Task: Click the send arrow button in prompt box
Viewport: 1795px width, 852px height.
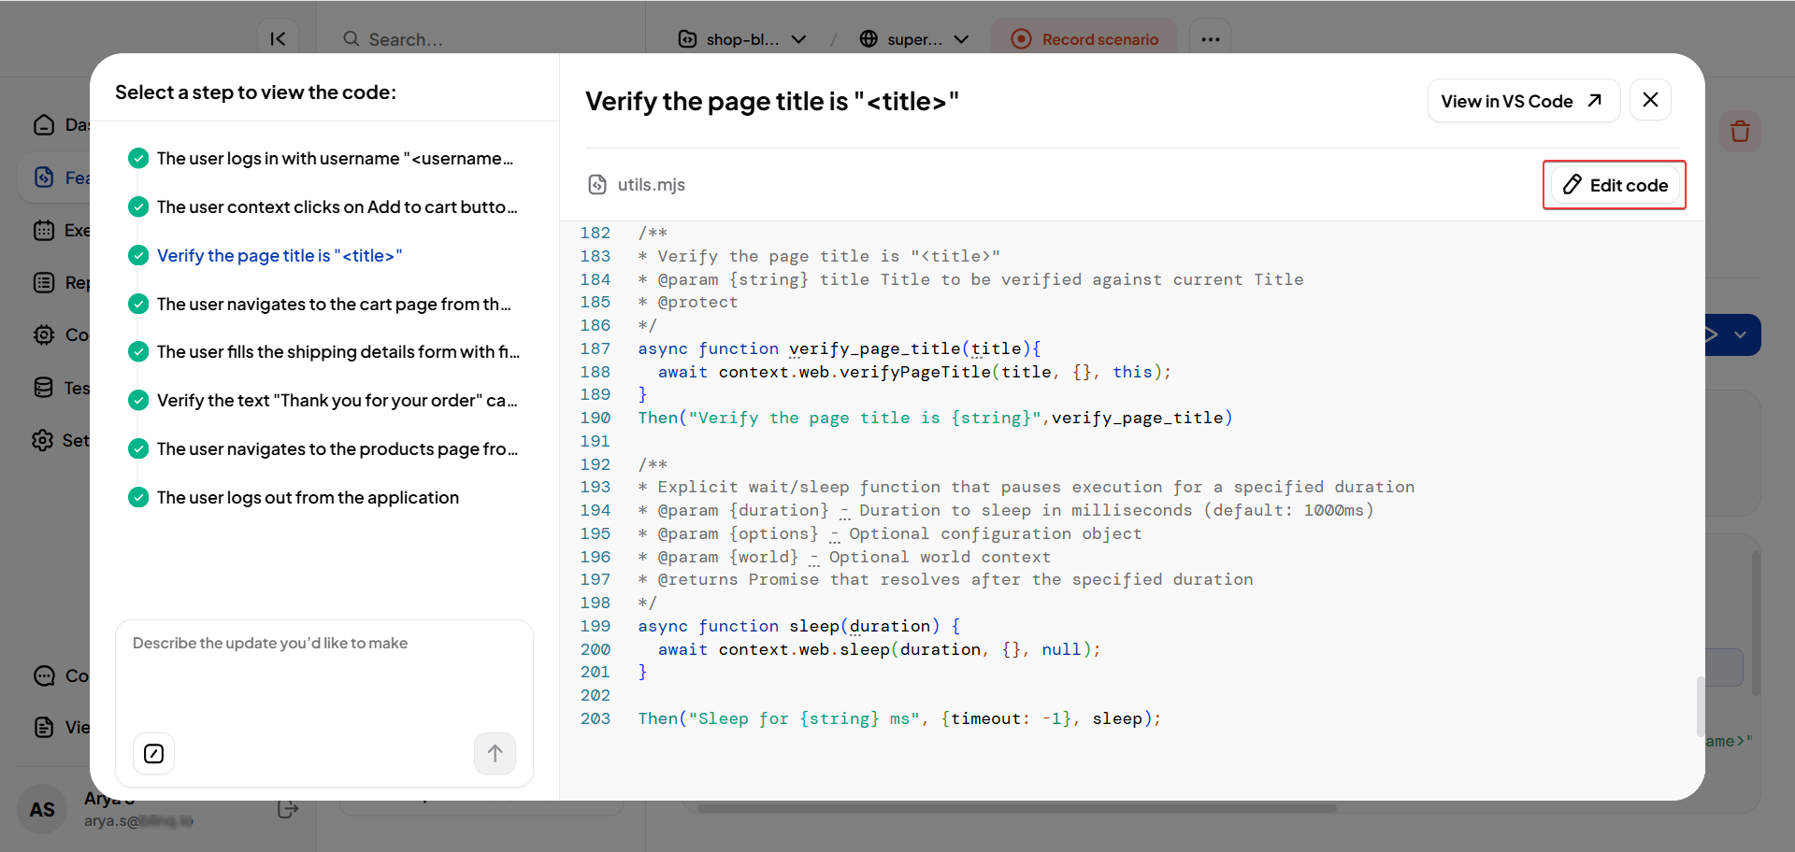Action: point(495,754)
